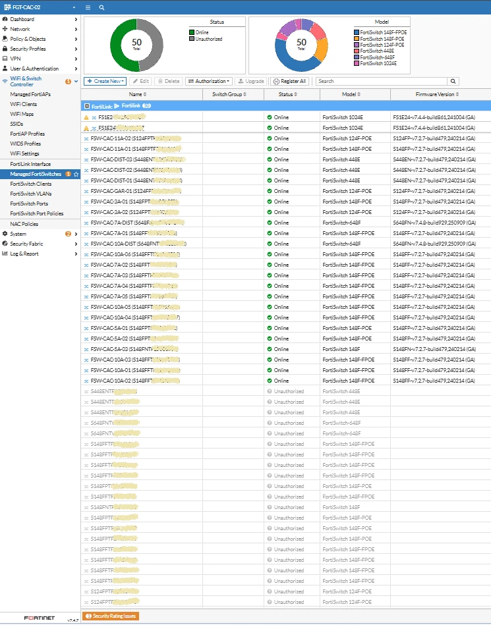The width and height of the screenshot is (491, 625).
Task: Open FortiSwitch VLANs page
Action: (31, 194)
